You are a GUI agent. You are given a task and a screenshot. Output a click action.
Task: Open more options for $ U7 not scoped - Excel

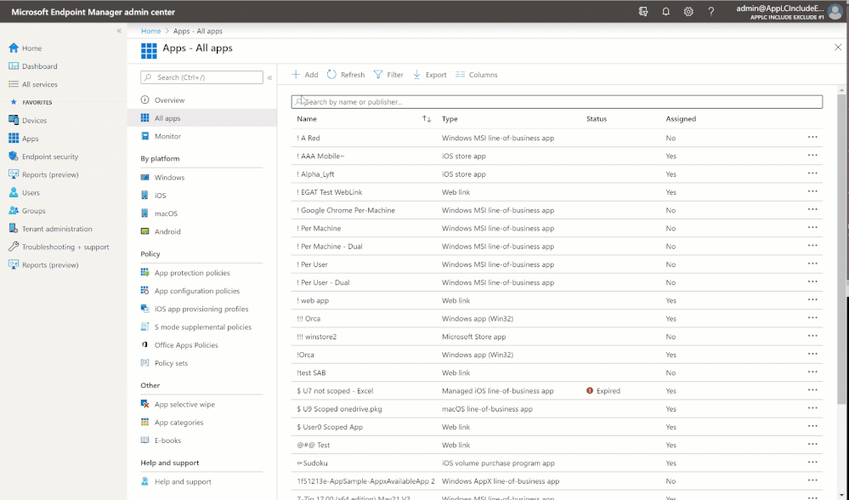(x=812, y=390)
